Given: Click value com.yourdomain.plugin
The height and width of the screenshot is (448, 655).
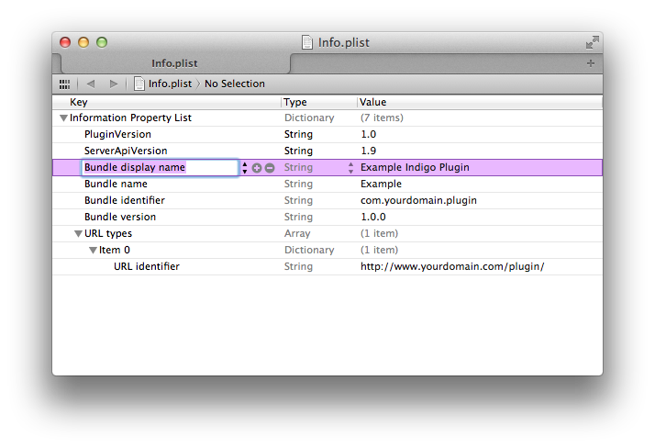Looking at the screenshot, I should point(418,201).
